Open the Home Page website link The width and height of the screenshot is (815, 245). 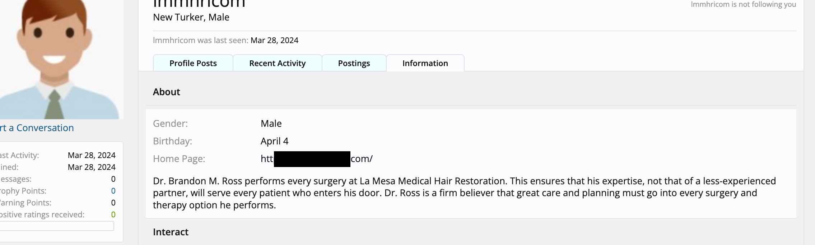coord(316,159)
